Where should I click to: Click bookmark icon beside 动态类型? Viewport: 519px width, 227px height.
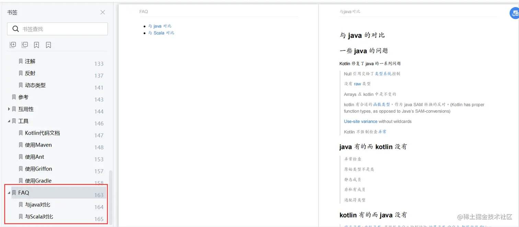coord(21,85)
